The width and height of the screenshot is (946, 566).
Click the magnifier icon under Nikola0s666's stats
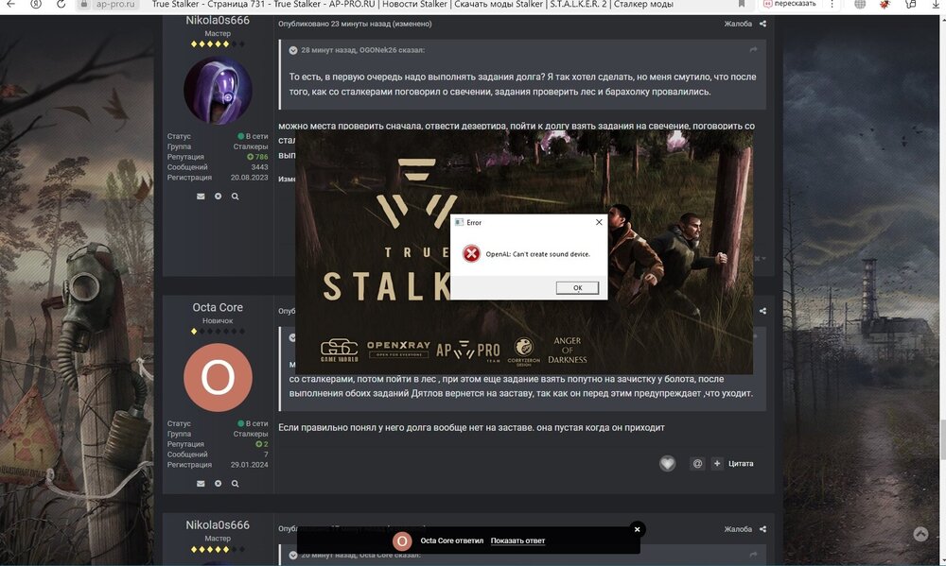point(235,196)
